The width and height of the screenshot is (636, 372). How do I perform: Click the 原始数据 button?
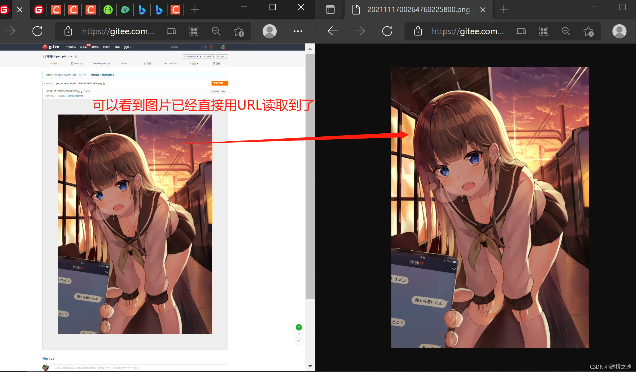click(215, 92)
